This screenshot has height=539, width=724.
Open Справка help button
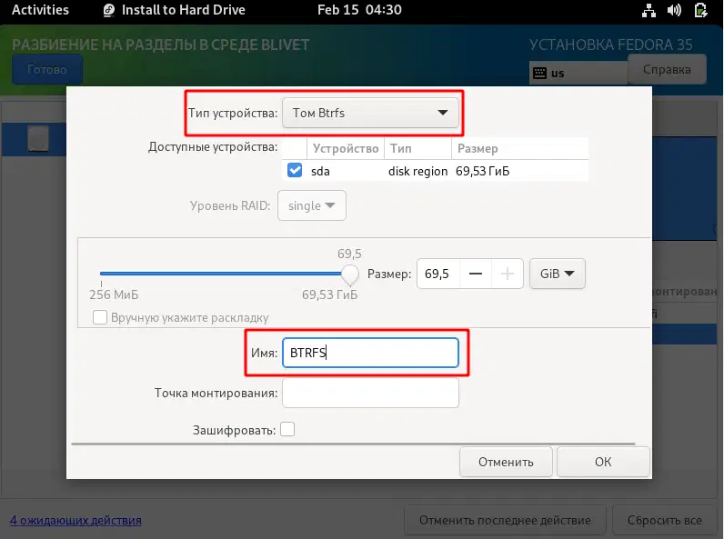coord(667,69)
